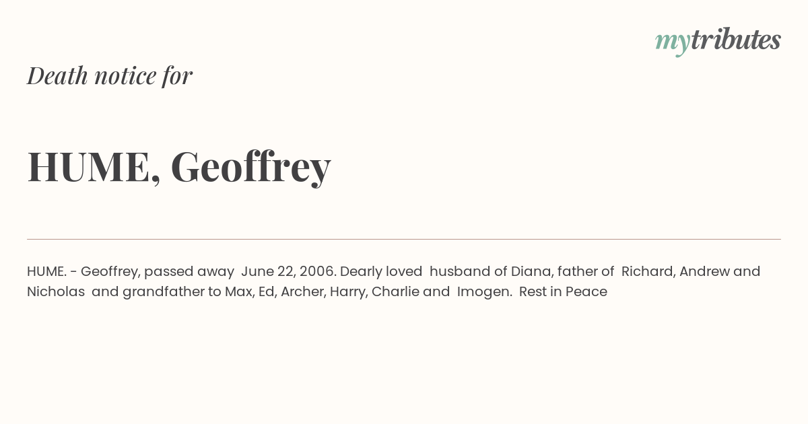This screenshot has width=808, height=424.
Task: Click the name "Geoffrey" in the heading
Action: click(x=250, y=167)
